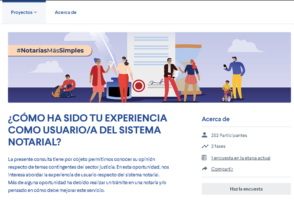The image size is (294, 210).
Task: Click the share arrow icon
Action: coord(205,168)
